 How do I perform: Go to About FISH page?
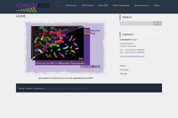click(103, 5)
